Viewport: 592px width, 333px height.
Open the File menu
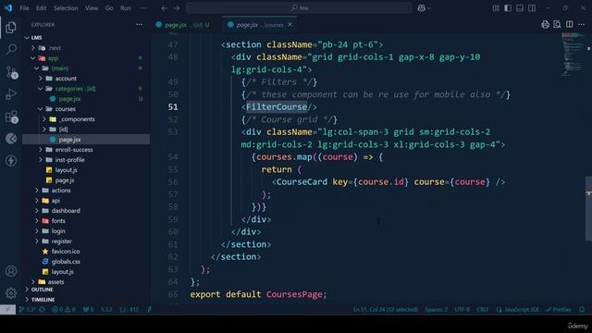(x=24, y=8)
